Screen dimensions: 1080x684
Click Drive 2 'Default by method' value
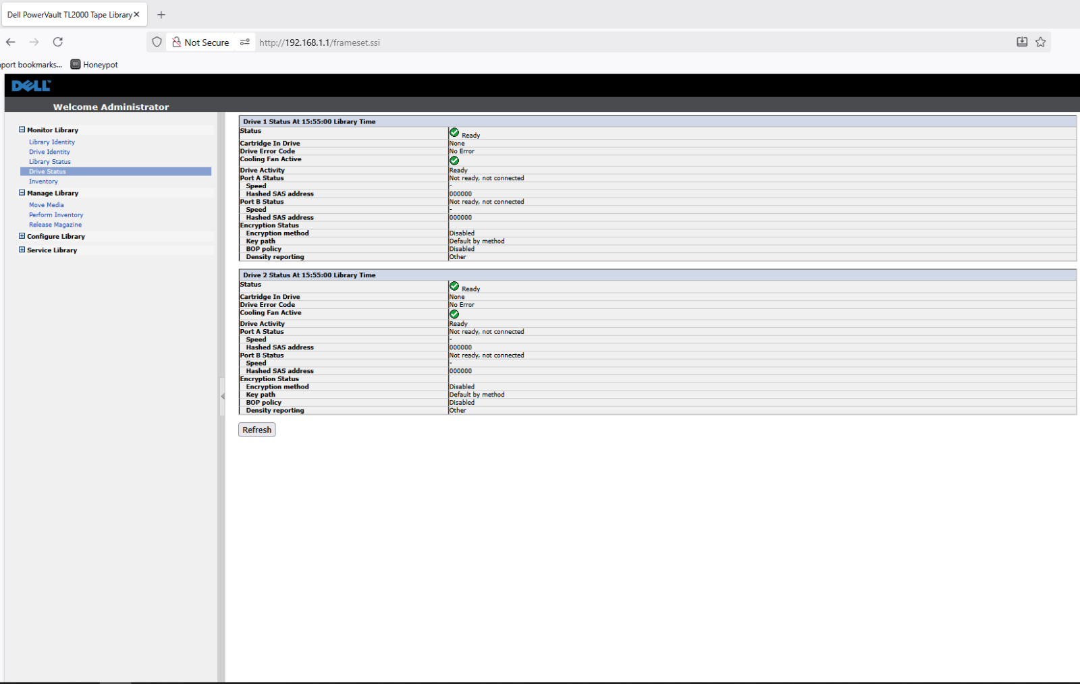477,395
